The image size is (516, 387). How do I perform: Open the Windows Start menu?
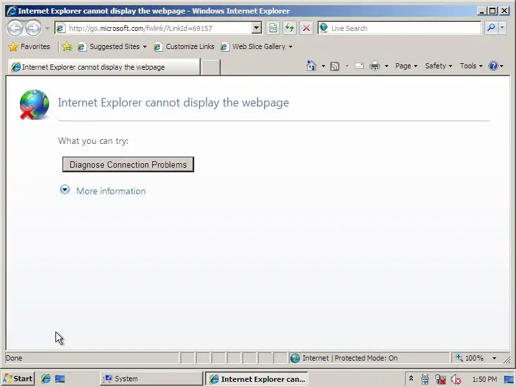pos(19,379)
